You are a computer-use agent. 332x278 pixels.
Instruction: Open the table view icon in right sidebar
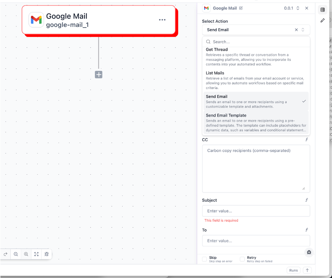pyautogui.click(x=322, y=10)
